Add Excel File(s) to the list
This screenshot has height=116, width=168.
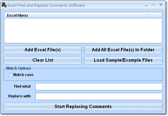pyautogui.click(x=43, y=50)
